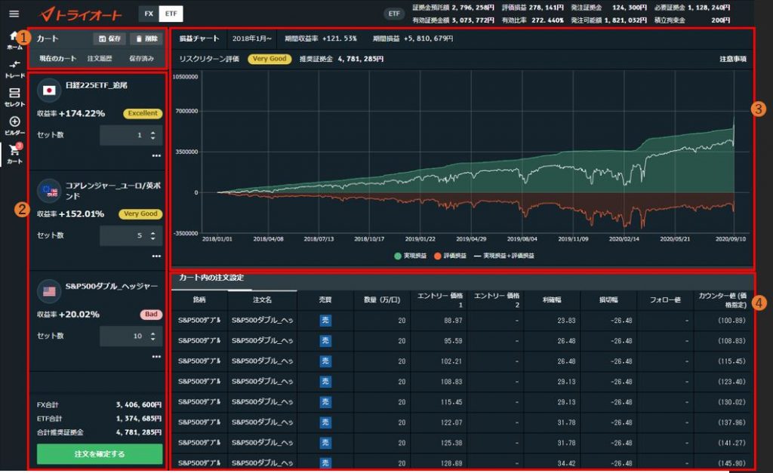
Task: Click the FX合計 3,406,600円 amount
Action: (x=139, y=404)
